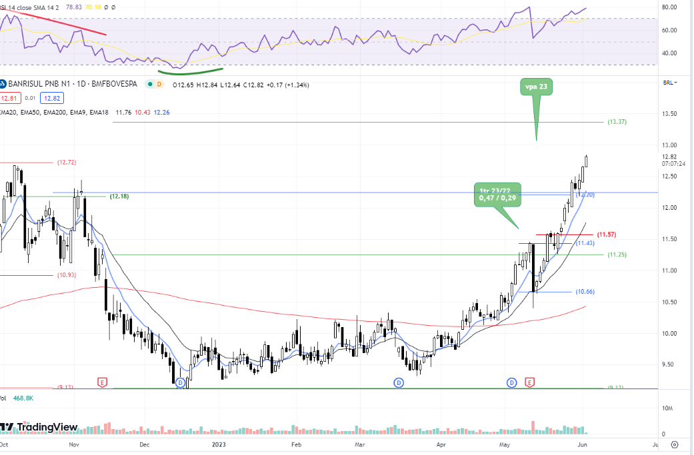The height and width of the screenshot is (455, 694).
Task: Select the (10.66) blue line label
Action: tap(585, 292)
